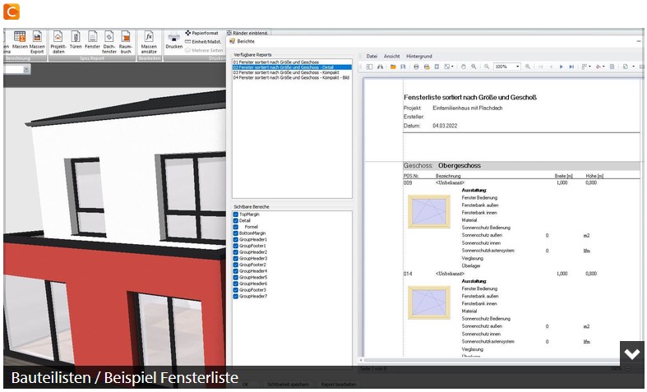Open the Türen report icon

click(76, 36)
